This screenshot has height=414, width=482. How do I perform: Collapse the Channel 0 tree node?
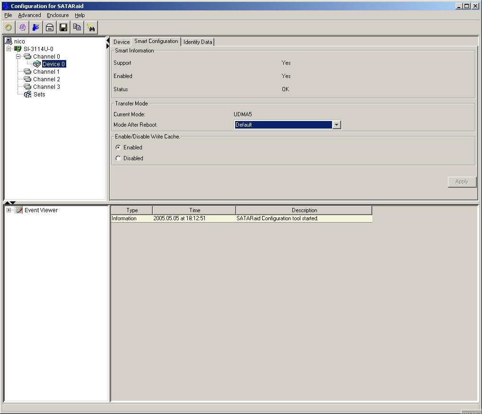tap(18, 57)
